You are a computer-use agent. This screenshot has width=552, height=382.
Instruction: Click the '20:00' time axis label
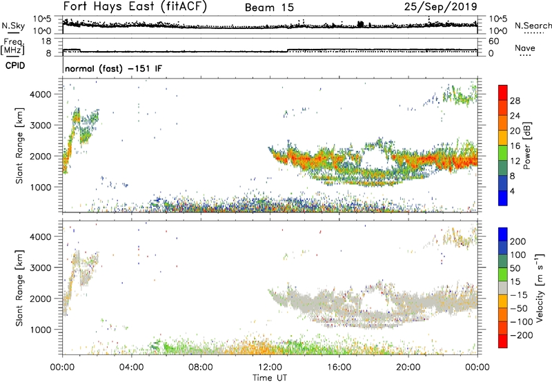tap(408, 367)
